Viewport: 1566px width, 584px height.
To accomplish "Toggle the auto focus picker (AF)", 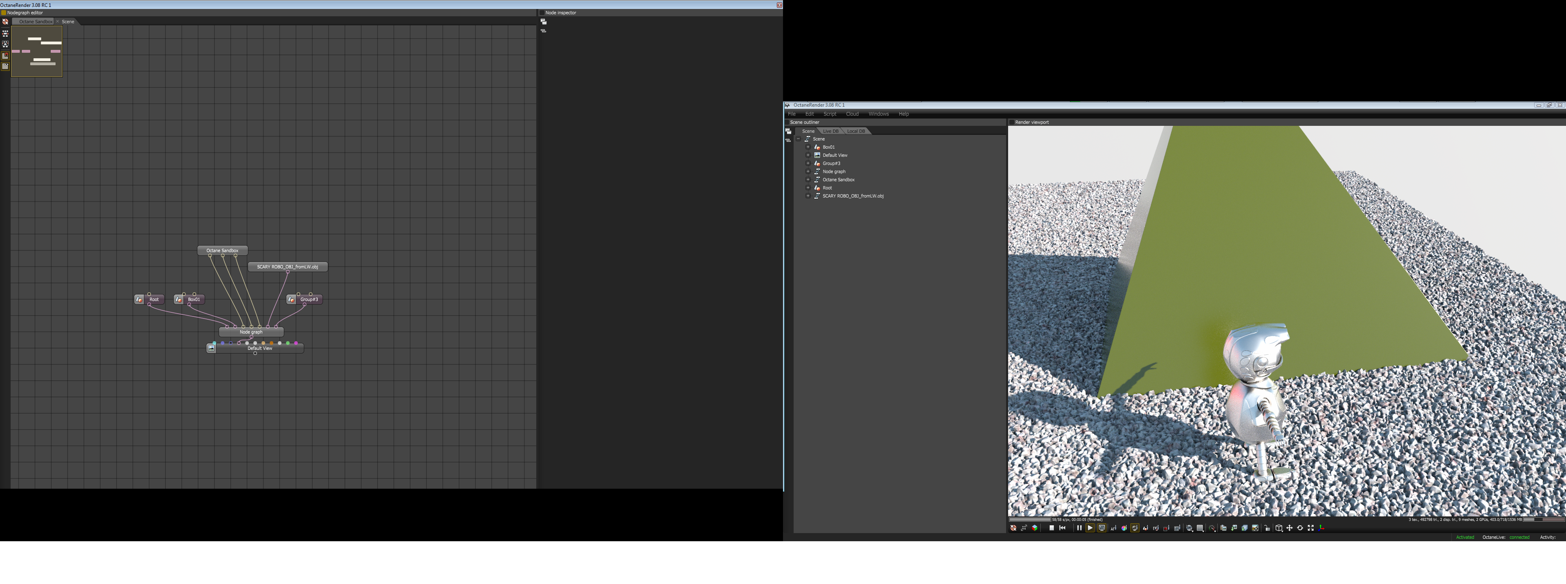I will (x=1114, y=528).
